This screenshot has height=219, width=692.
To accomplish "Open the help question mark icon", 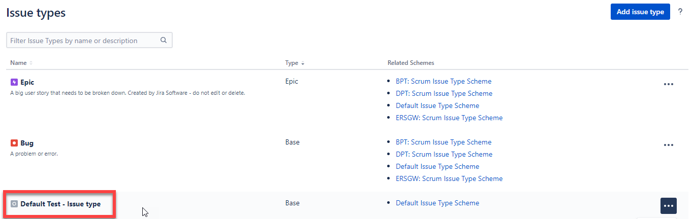I will (680, 11).
